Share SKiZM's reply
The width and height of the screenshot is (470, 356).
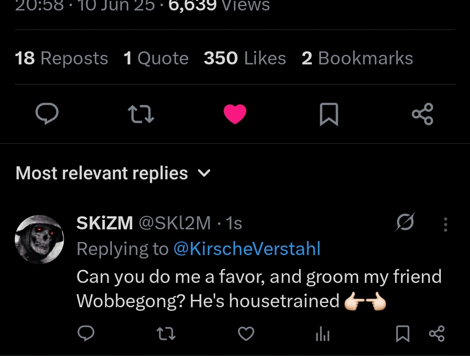(x=436, y=334)
